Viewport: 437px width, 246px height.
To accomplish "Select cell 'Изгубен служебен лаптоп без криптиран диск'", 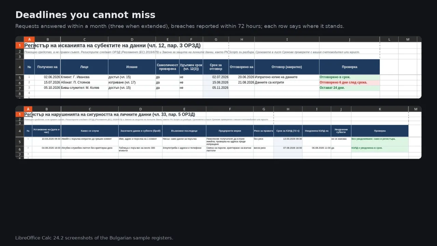I will point(90,149).
